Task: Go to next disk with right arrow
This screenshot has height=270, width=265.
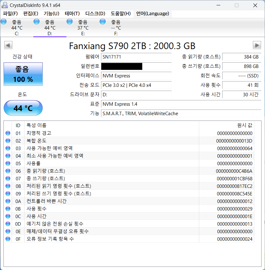Action: pyautogui.click(x=257, y=45)
